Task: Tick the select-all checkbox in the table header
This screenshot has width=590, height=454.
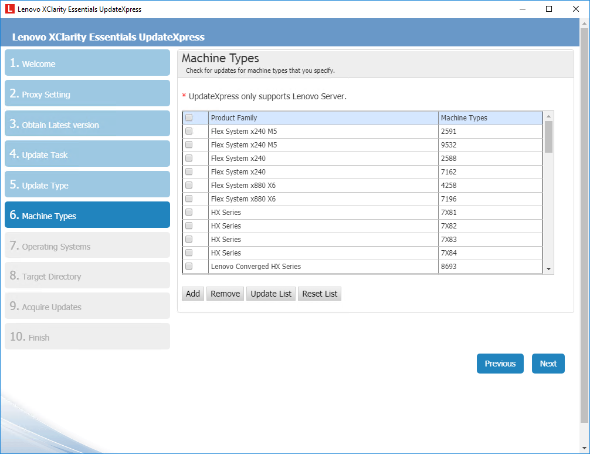Action: (189, 117)
